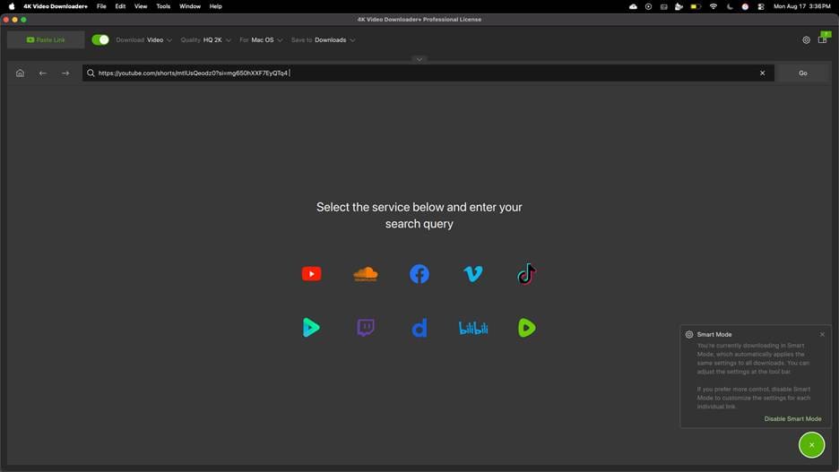
Task: Navigate forward with the right arrow
Action: coord(65,73)
